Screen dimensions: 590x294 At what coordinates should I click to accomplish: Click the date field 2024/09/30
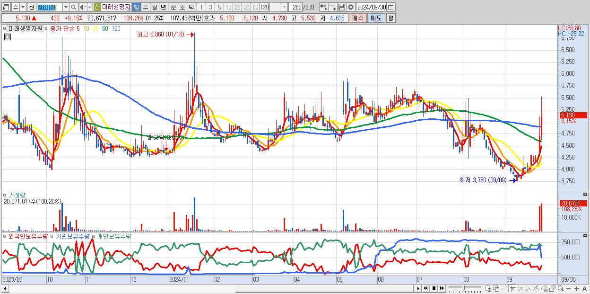[372, 7]
